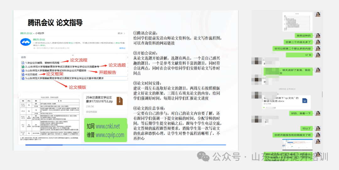
Task: Open the table-of-contents image in chat
Action: (x=298, y=22)
